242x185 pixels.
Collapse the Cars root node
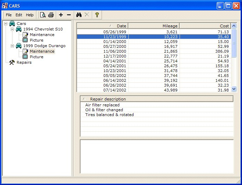point(6,24)
